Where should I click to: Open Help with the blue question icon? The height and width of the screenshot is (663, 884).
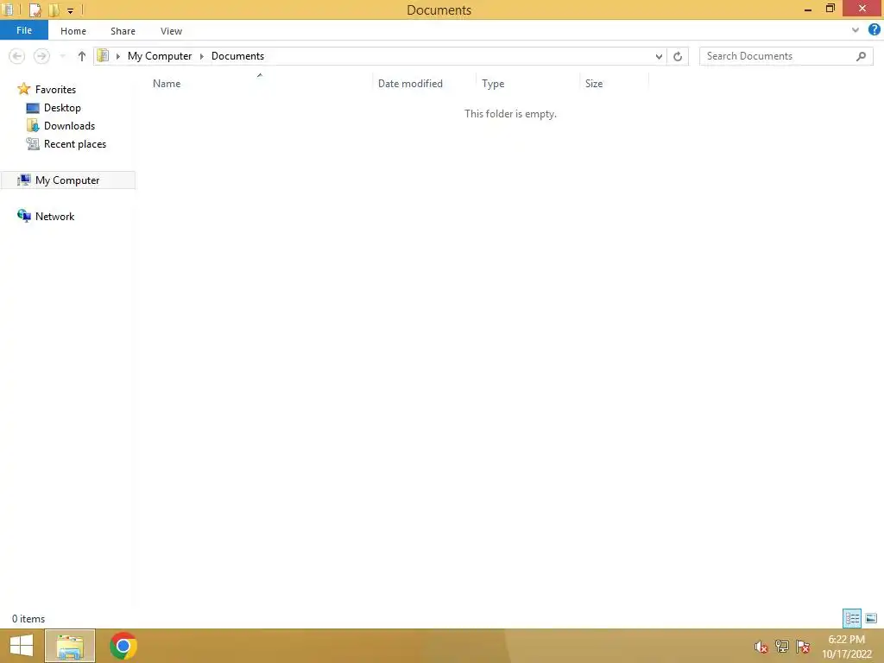click(874, 30)
